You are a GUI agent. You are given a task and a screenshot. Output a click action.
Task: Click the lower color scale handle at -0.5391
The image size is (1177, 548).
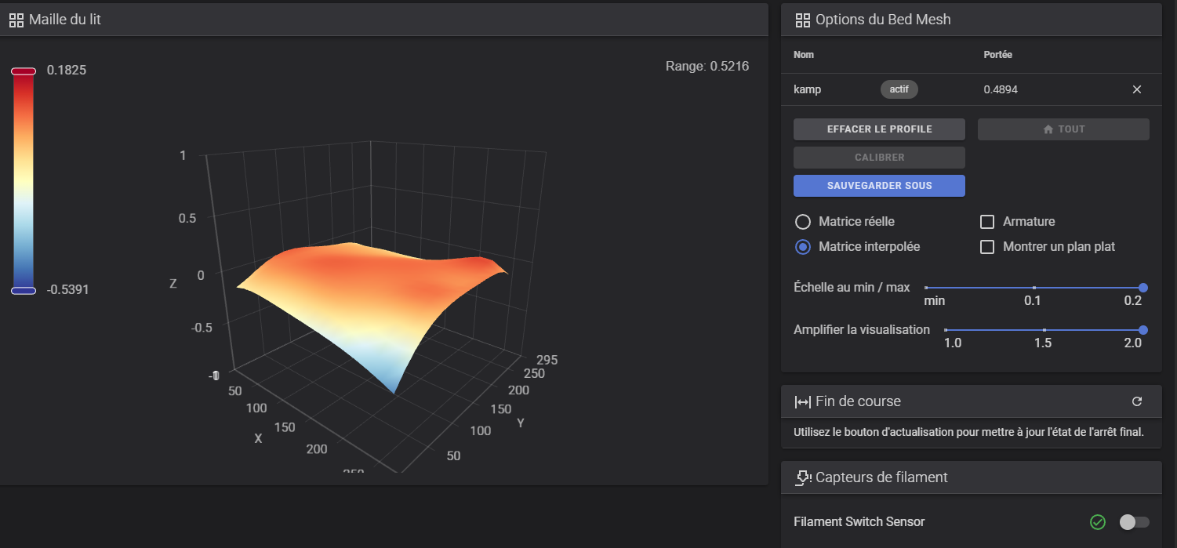24,290
